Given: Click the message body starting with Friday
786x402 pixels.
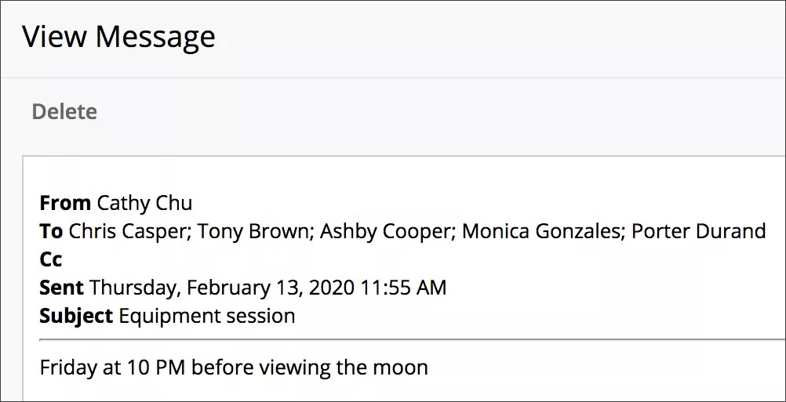Looking at the screenshot, I should [234, 367].
